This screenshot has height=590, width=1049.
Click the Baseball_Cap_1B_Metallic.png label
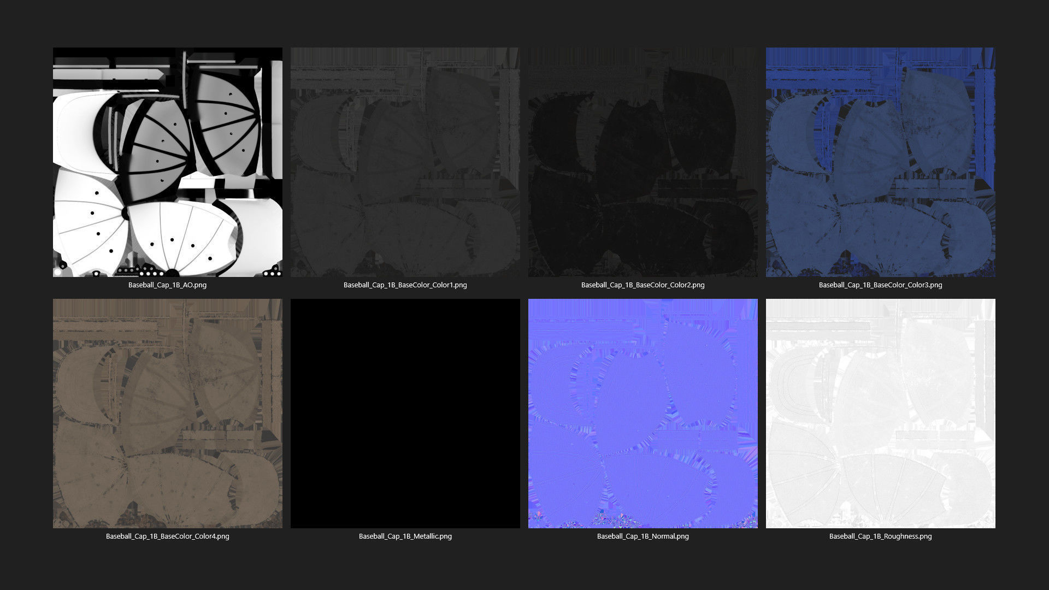coord(405,536)
